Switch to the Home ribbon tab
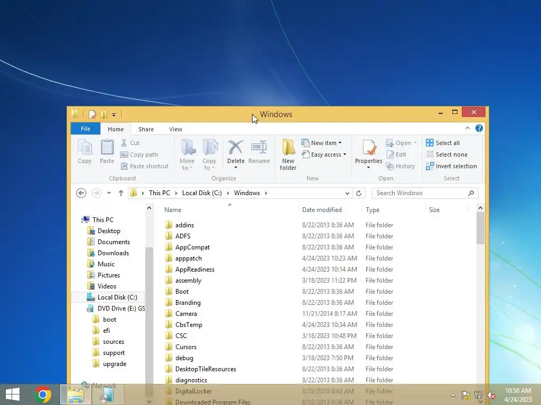 click(116, 129)
